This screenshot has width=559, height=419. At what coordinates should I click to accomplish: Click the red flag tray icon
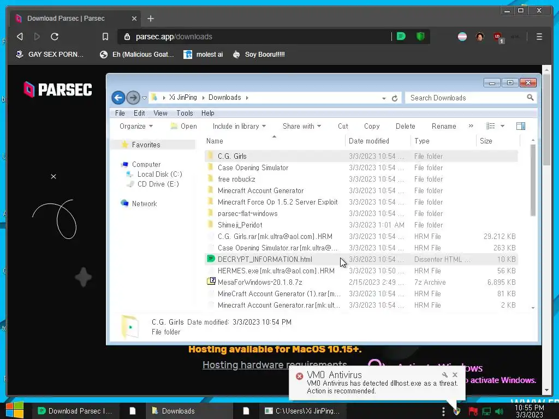coord(473,411)
